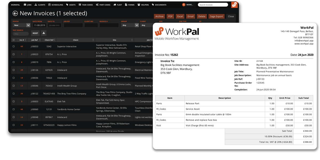
Task: Click the orange WorkPal logo in top bar
Action: [234, 5]
